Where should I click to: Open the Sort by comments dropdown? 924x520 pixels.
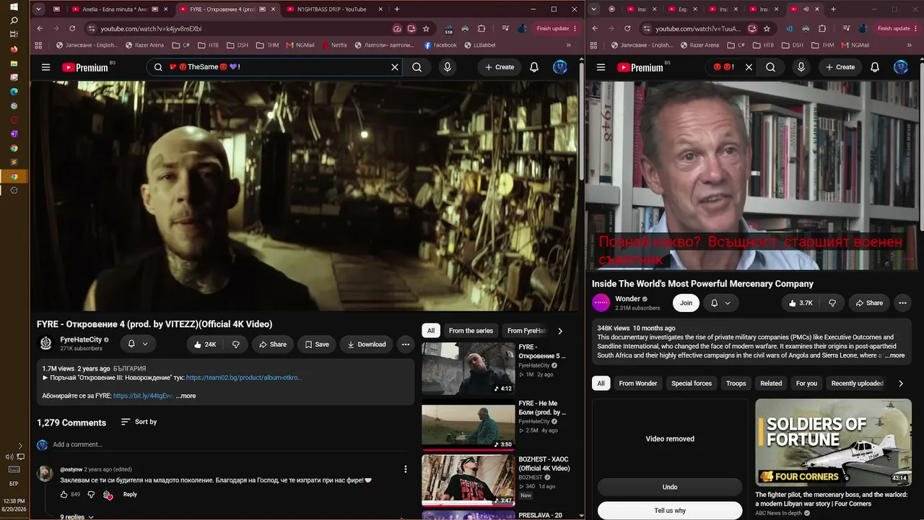[x=139, y=422]
